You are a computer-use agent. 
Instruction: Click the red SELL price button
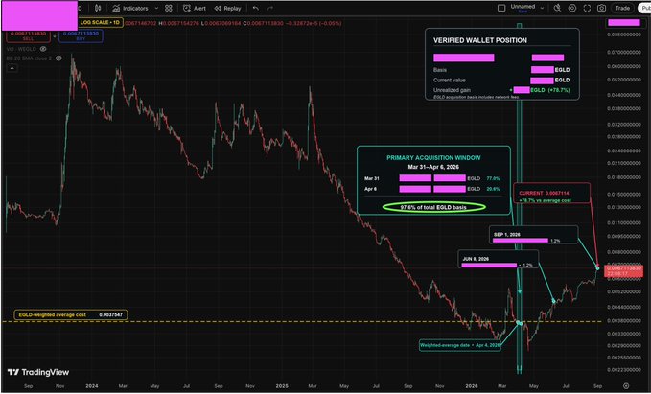pos(28,35)
